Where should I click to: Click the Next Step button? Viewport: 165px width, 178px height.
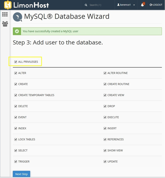(x=21, y=174)
